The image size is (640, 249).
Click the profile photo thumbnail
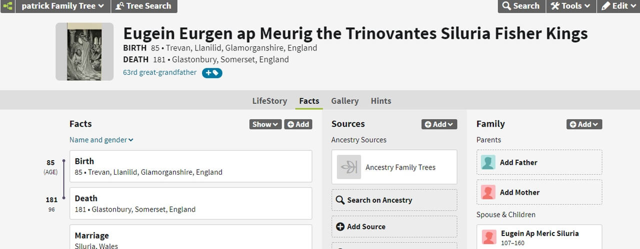(x=84, y=51)
